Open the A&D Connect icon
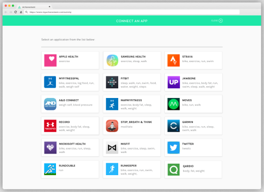This screenshot has width=264, height=192. click(50, 104)
